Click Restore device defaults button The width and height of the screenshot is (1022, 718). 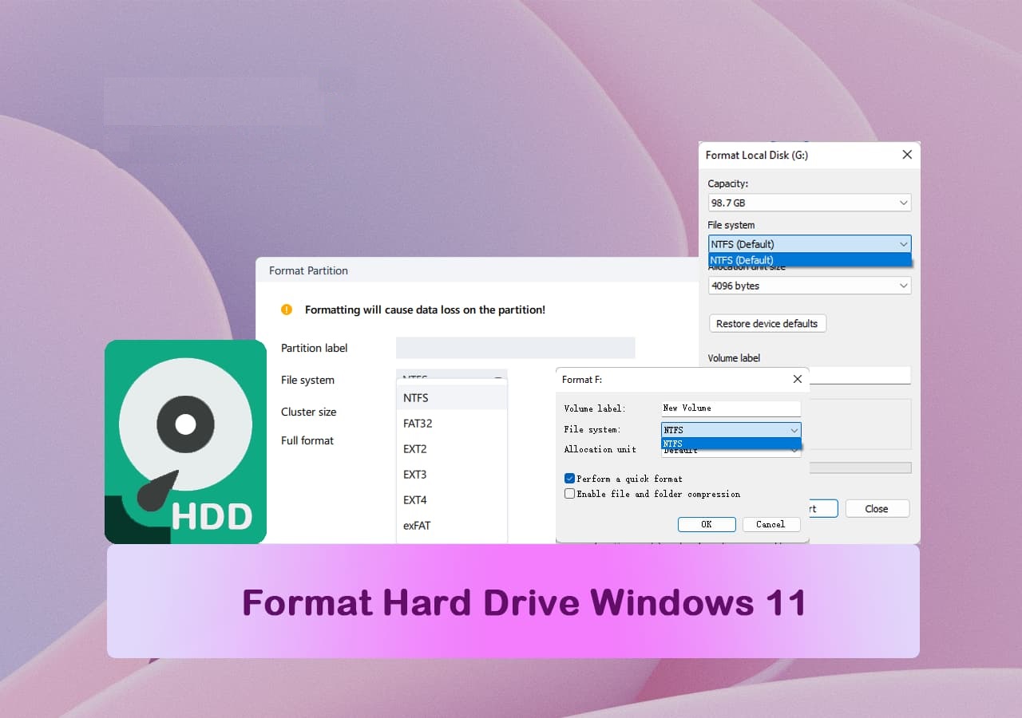point(767,323)
